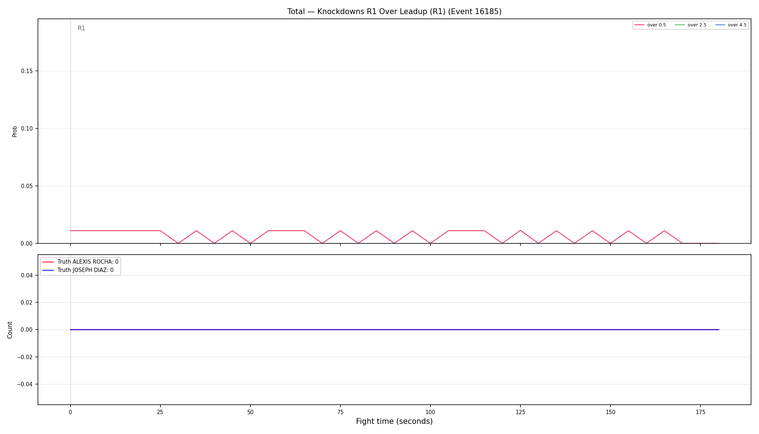The image size is (759, 434).
Task: Click the 0.10 tick on Prob axis
Action: tap(27, 129)
